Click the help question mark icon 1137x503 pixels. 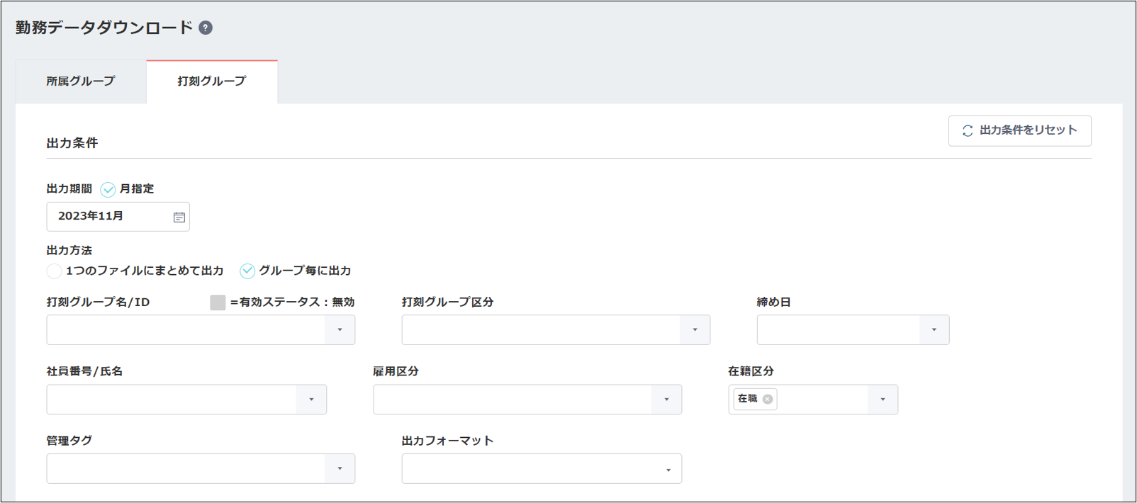(206, 28)
